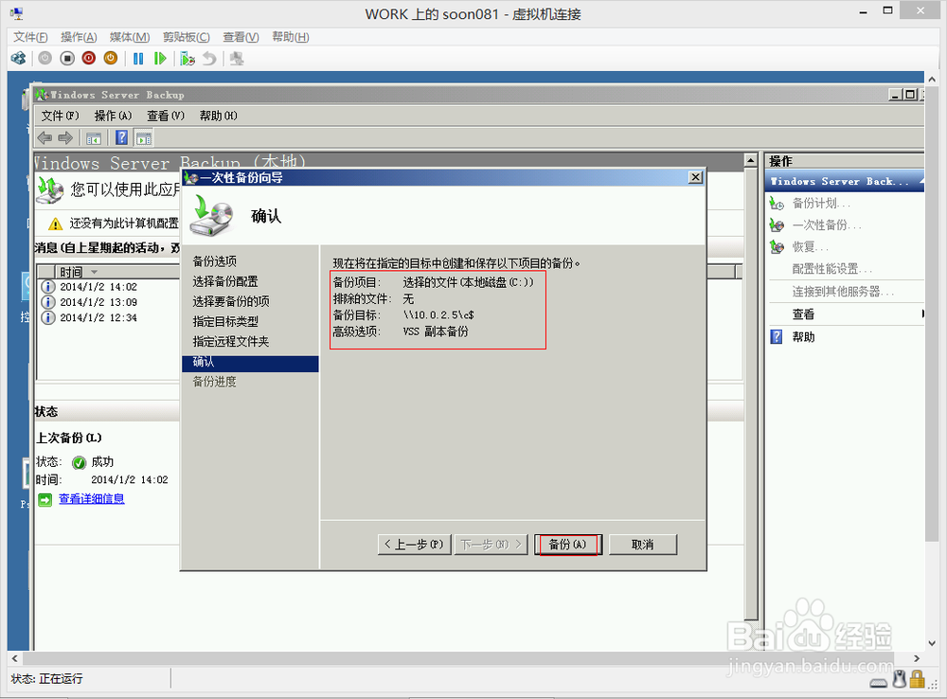
Task: Open the 查看(V) menu of VM connection
Action: click(x=241, y=37)
